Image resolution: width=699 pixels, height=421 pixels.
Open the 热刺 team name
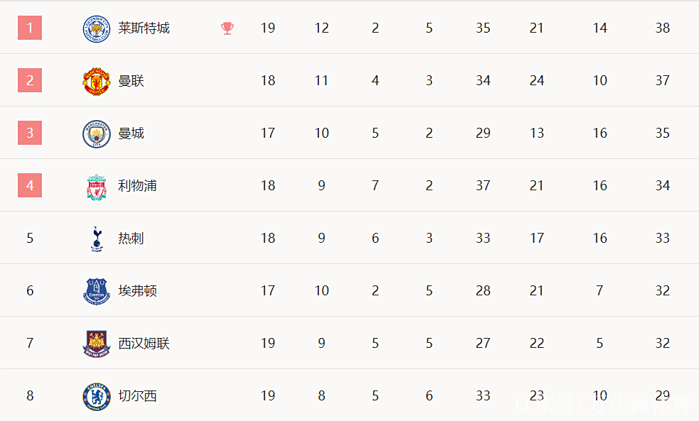pyautogui.click(x=131, y=239)
